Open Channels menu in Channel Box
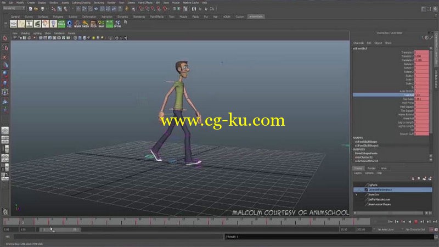The width and height of the screenshot is (439, 247). click(358, 43)
